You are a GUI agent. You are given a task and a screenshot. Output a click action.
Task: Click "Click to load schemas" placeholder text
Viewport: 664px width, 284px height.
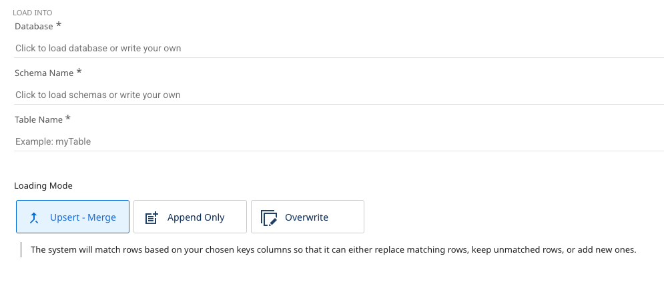tap(98, 95)
